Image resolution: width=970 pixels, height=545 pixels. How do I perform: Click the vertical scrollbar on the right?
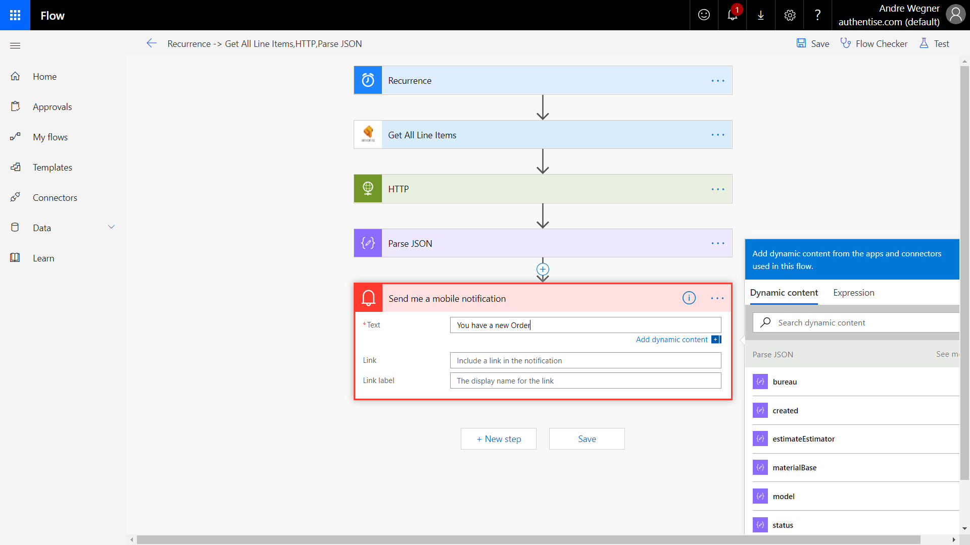(964, 272)
